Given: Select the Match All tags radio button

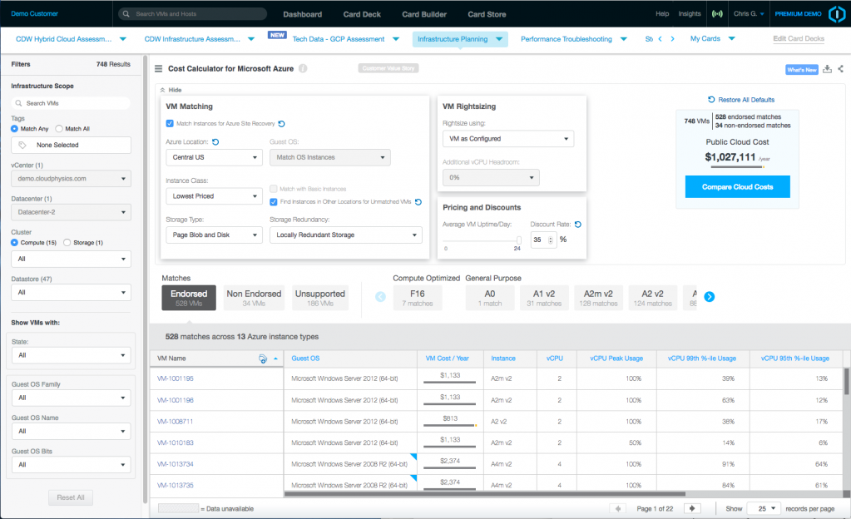Looking at the screenshot, I should point(59,129).
